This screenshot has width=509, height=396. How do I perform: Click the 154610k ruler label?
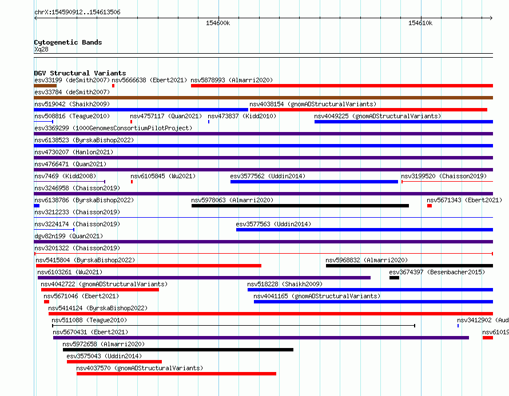[420, 23]
